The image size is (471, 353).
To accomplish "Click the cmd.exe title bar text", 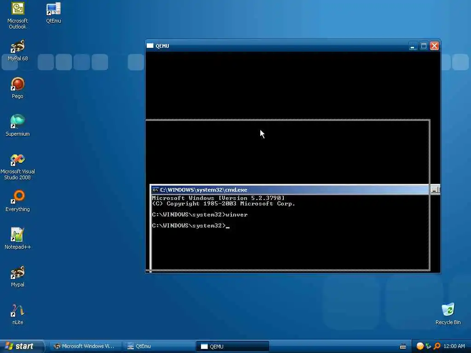I will [x=204, y=190].
